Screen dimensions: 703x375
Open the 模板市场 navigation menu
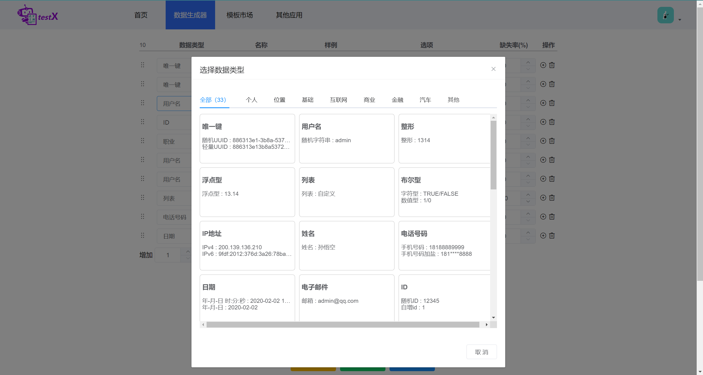[240, 15]
